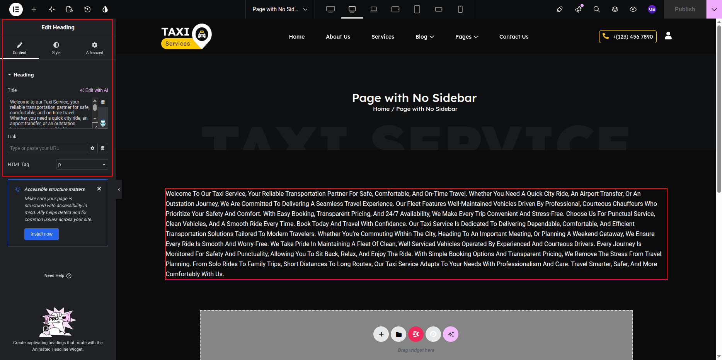722x360 pixels.
Task: Click the rocket launch icon
Action: 560,9
